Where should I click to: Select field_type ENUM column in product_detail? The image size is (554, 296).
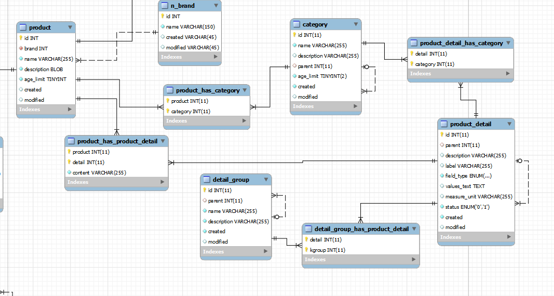[468, 176]
